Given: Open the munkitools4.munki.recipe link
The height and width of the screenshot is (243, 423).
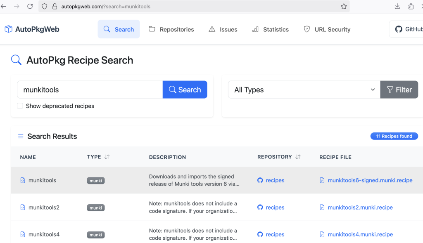Looking at the screenshot, I should (x=360, y=234).
